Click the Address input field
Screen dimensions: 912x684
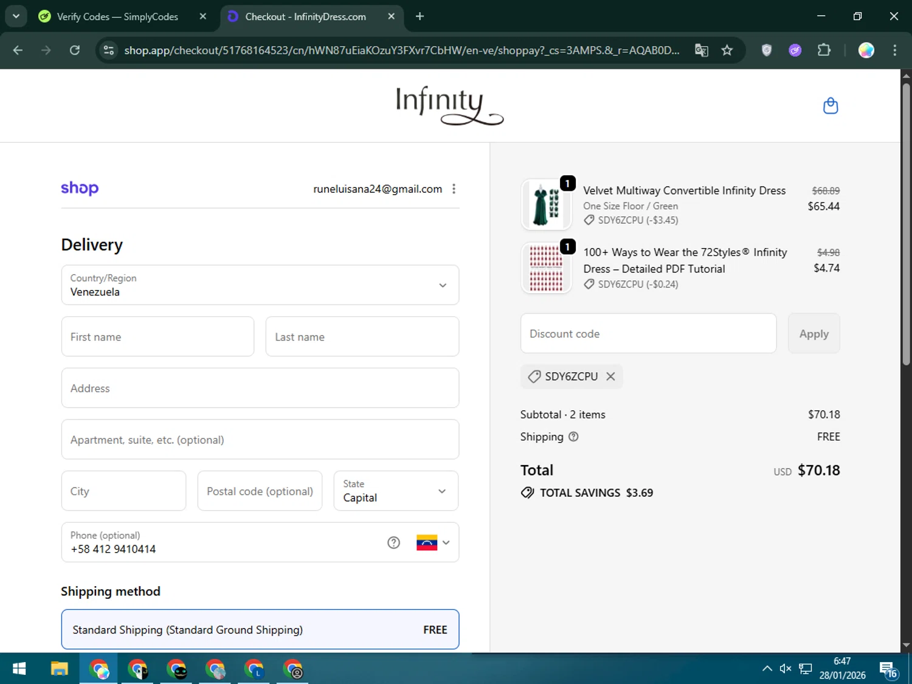click(260, 388)
